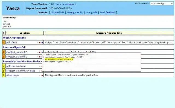Click the send feedback link

pyautogui.click(x=107, y=12)
